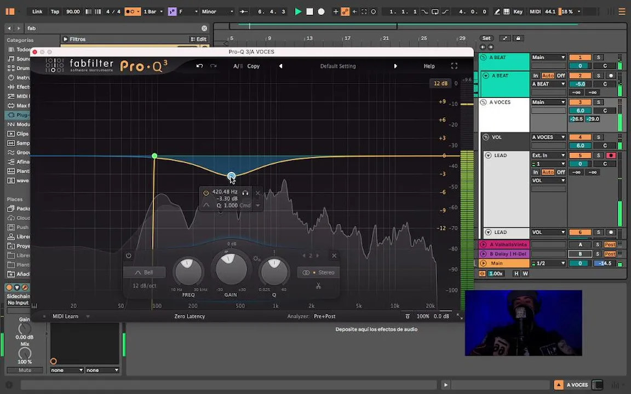Toggle the purple scale mode icon
The image size is (631, 394).
[172, 11]
